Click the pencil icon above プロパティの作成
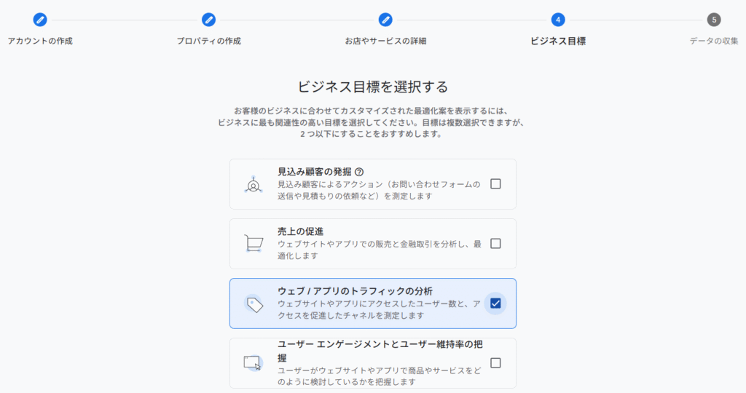Screen dimensions: 746x393 tap(208, 20)
